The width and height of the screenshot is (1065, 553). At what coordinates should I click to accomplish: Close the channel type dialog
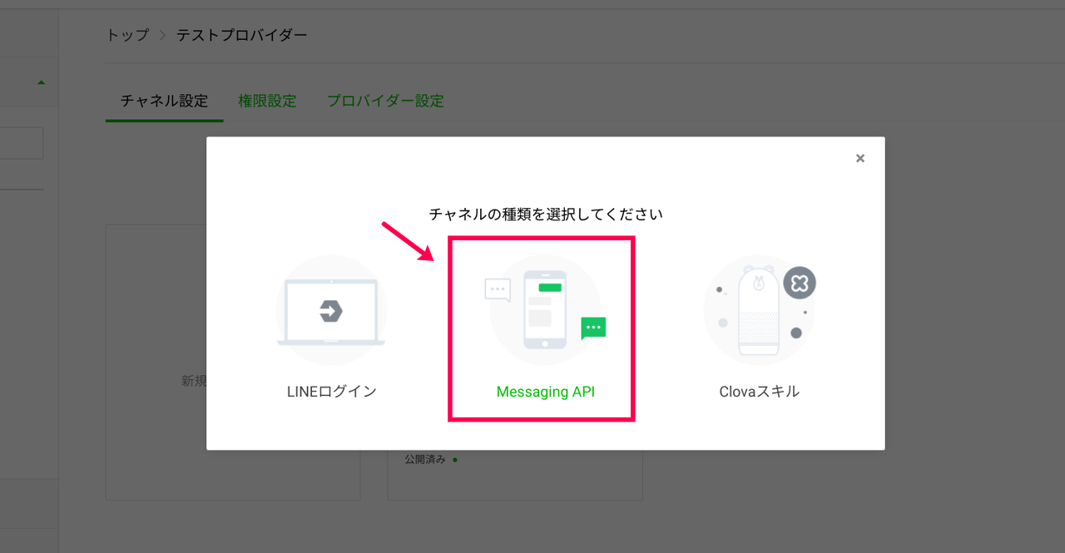click(x=860, y=158)
